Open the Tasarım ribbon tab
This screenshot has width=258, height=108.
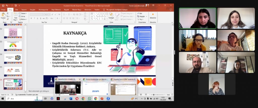[24, 10]
